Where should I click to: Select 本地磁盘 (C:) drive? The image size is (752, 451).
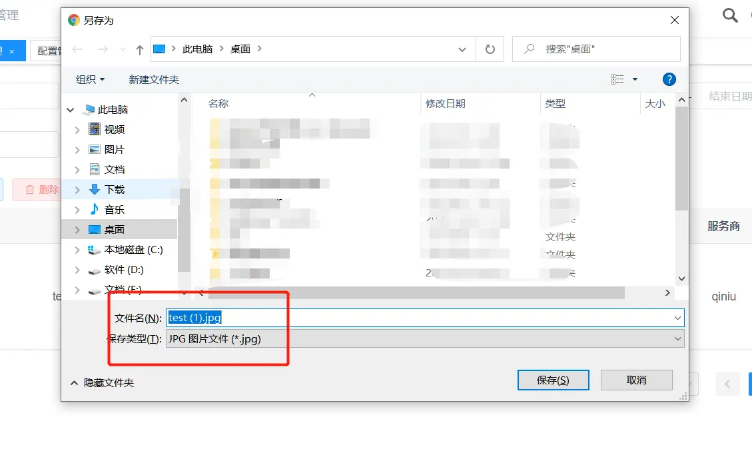[x=133, y=250]
